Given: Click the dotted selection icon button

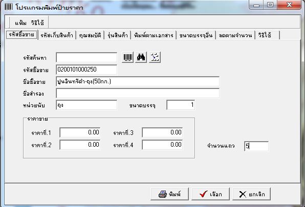Looking at the screenshot, I should click(155, 57).
